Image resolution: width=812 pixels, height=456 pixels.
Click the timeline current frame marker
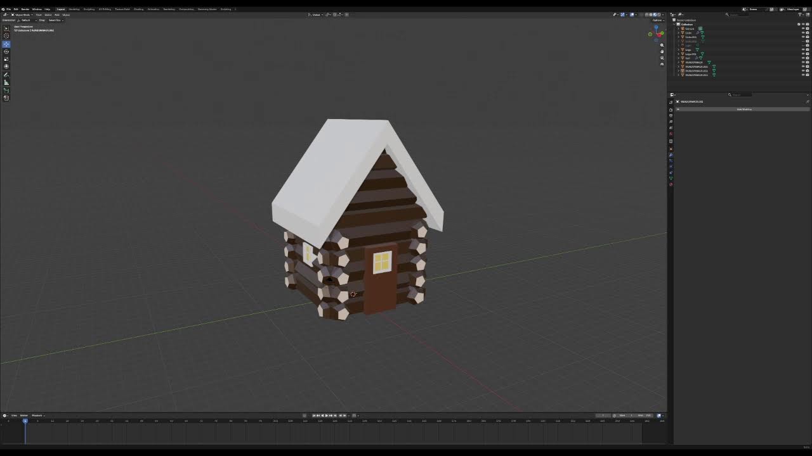[25, 421]
